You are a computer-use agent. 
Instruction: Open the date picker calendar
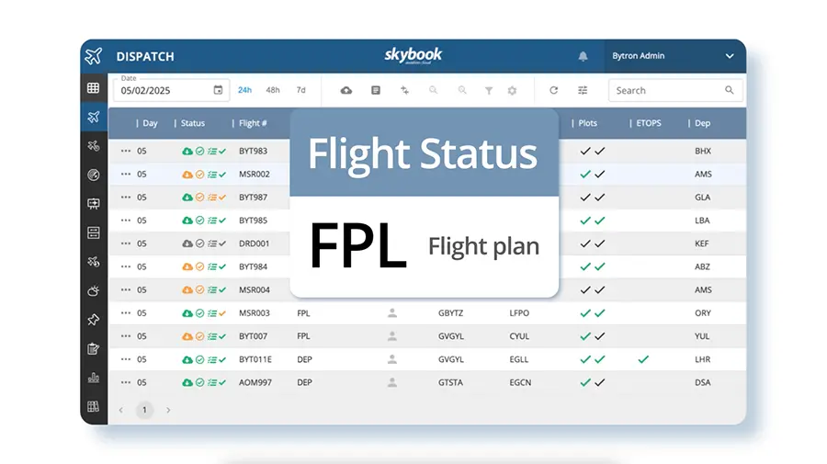[218, 90]
